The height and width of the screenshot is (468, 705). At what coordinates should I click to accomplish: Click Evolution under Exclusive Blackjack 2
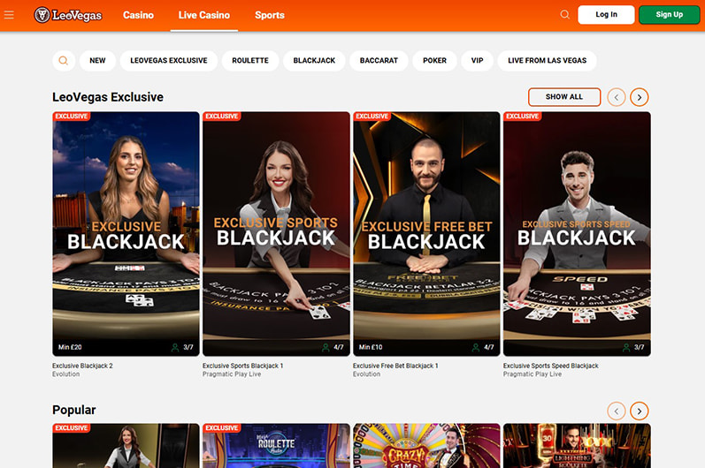(x=65, y=374)
